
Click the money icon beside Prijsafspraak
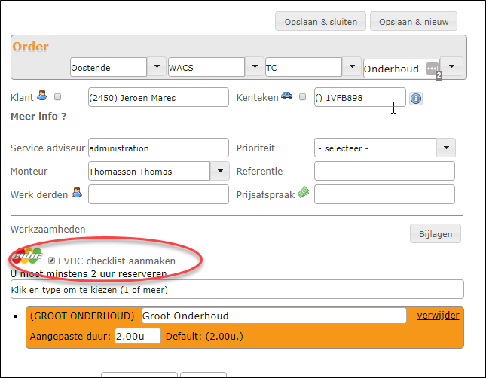click(304, 193)
